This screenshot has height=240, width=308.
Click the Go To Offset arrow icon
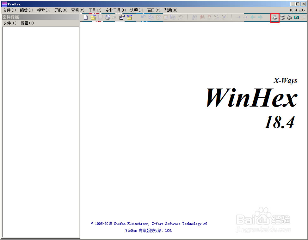(238, 17)
